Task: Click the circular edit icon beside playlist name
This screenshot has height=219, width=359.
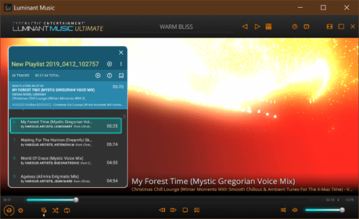Action: [109, 64]
